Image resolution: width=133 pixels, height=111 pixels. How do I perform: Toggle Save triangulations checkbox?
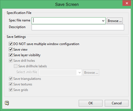point(11,79)
